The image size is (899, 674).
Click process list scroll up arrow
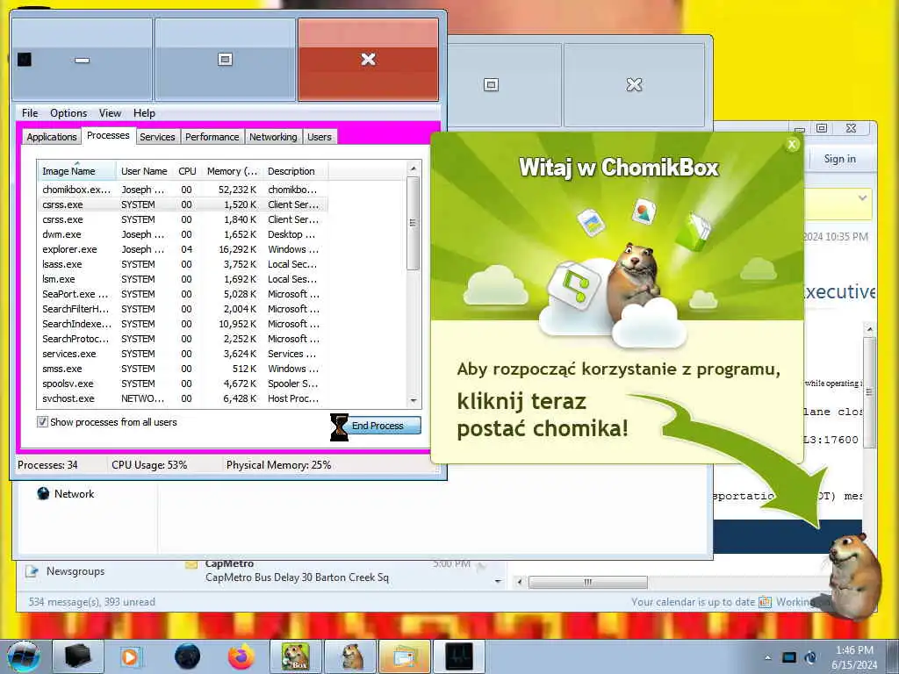point(413,168)
